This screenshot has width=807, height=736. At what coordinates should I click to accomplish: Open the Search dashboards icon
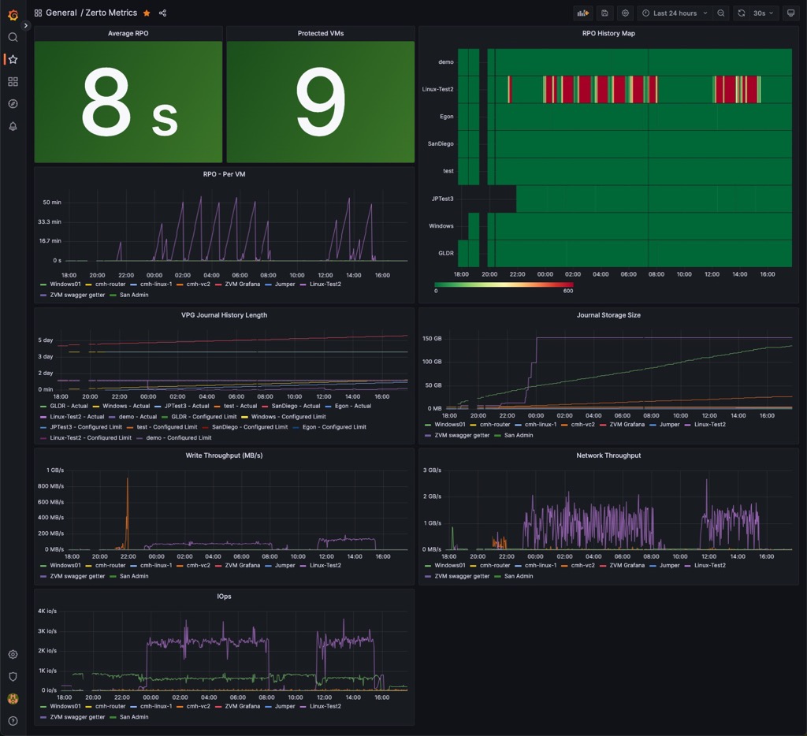pos(13,37)
